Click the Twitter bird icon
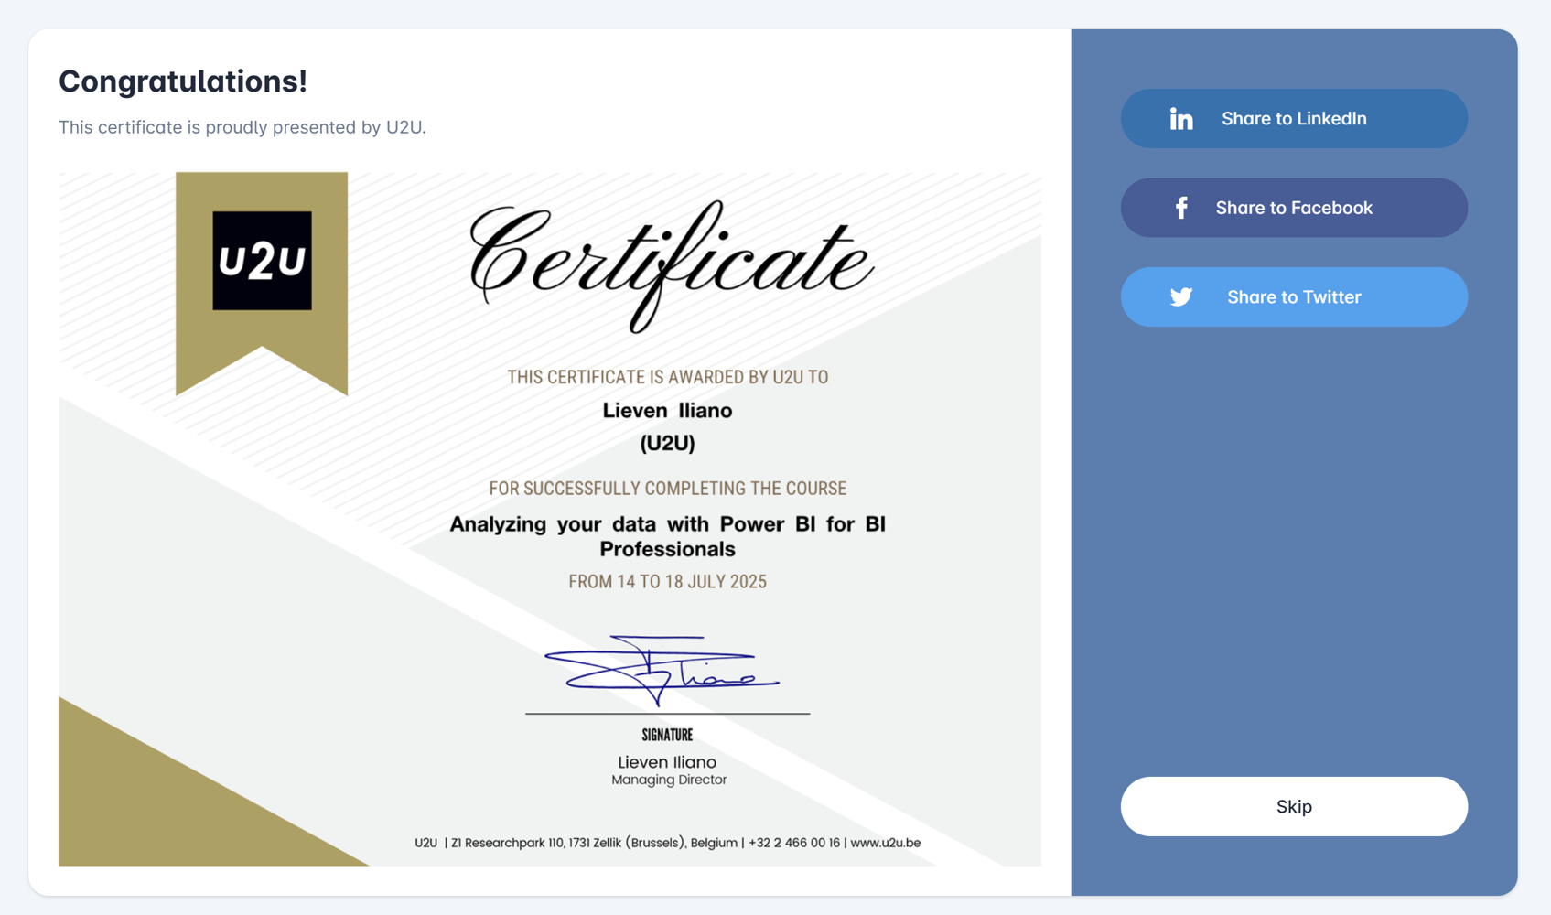This screenshot has width=1551, height=915. tap(1180, 297)
